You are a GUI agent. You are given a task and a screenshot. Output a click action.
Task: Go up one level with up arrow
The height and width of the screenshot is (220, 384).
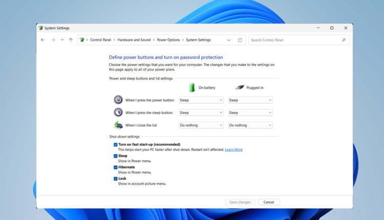point(71,39)
